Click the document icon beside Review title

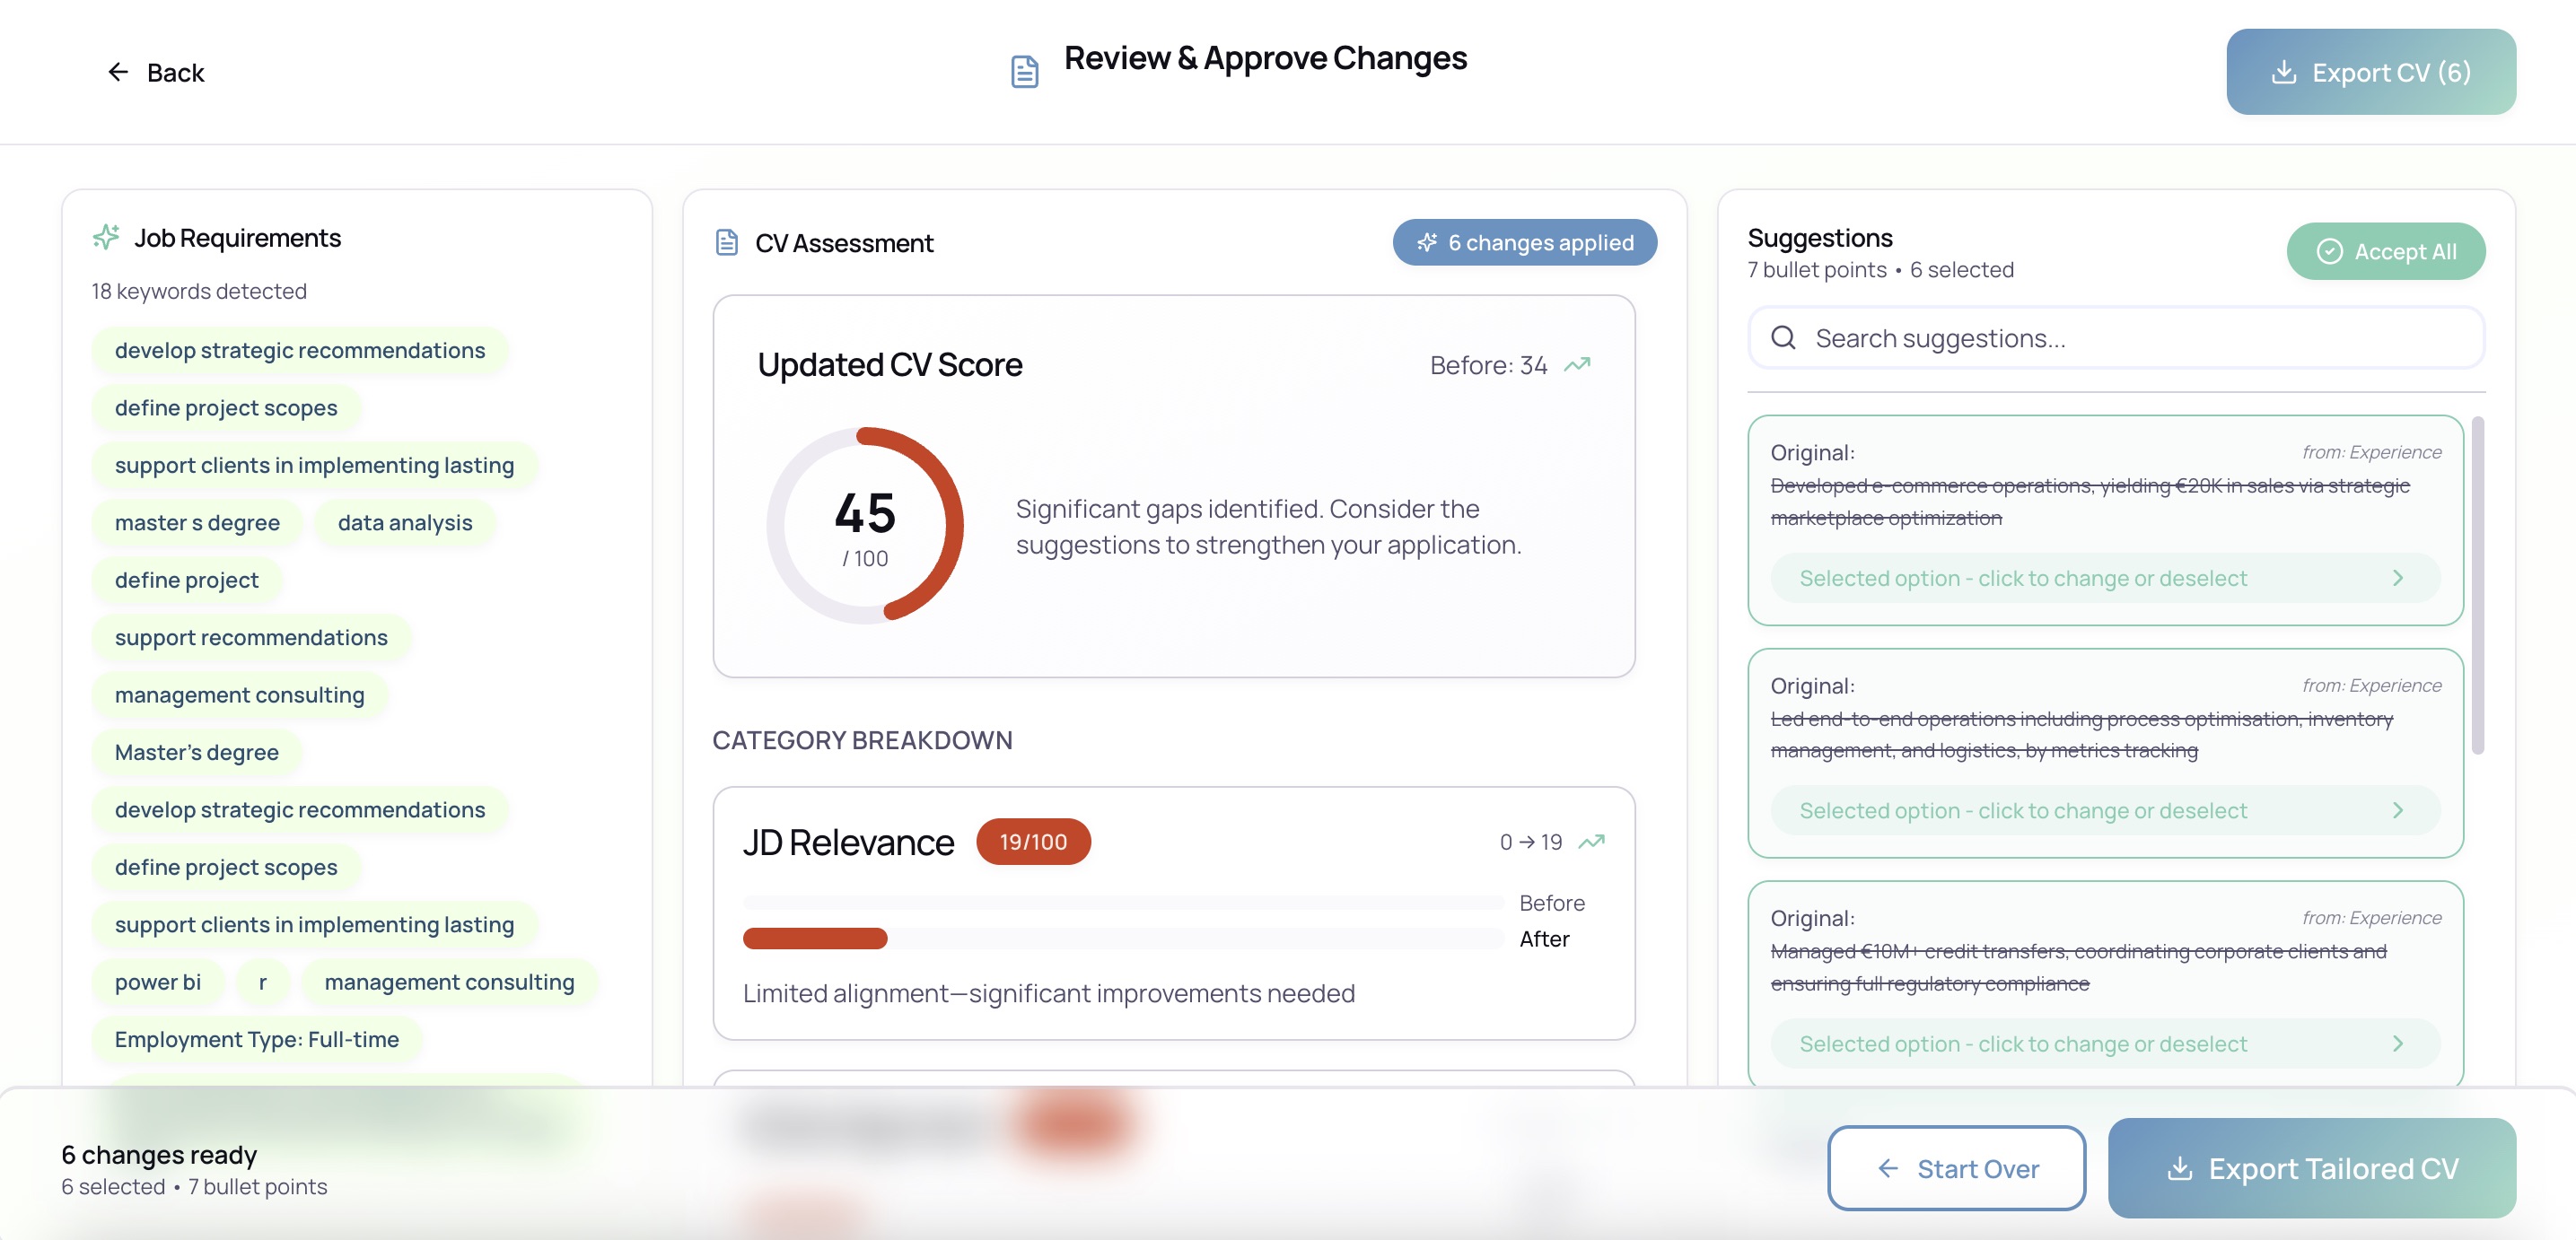1024,72
